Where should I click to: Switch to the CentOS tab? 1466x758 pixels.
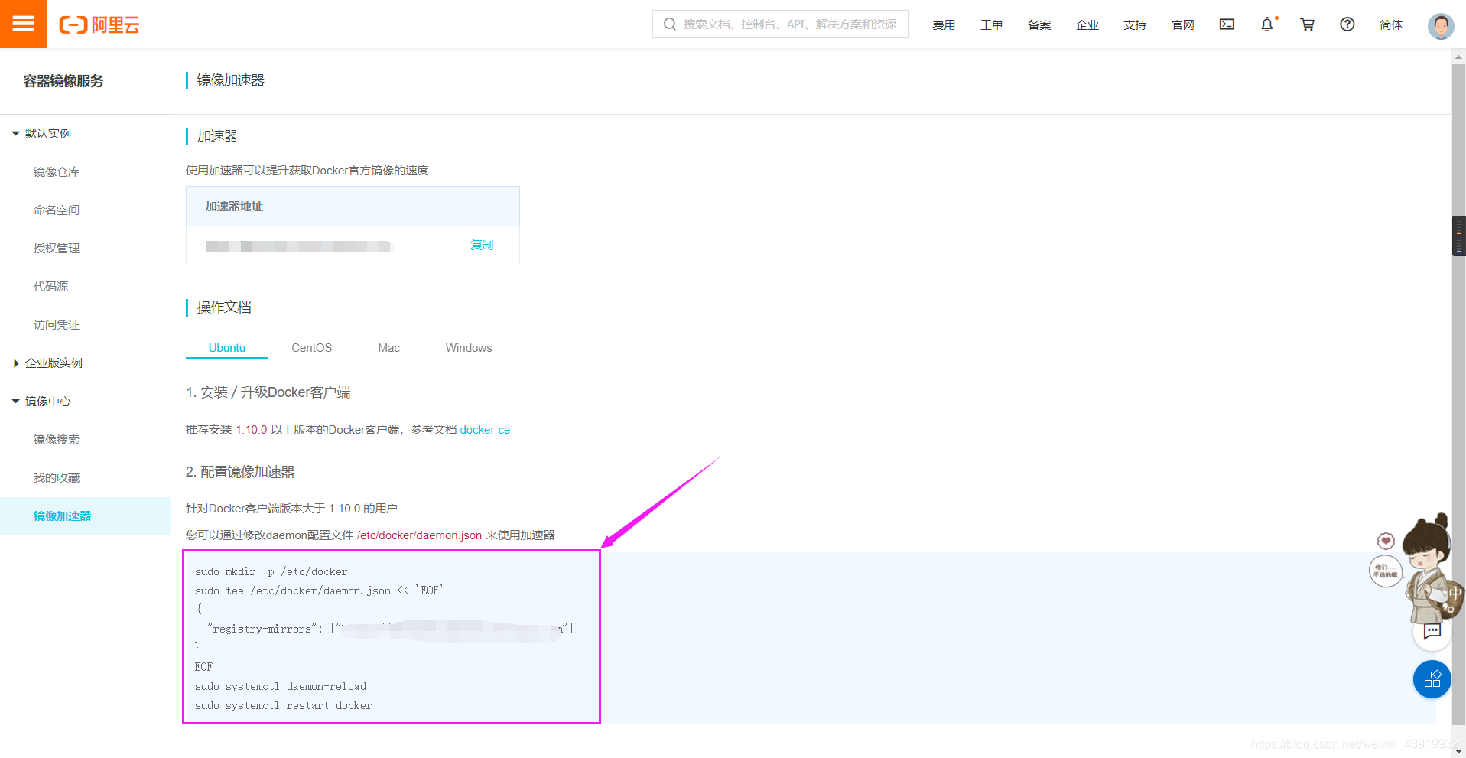(x=312, y=347)
